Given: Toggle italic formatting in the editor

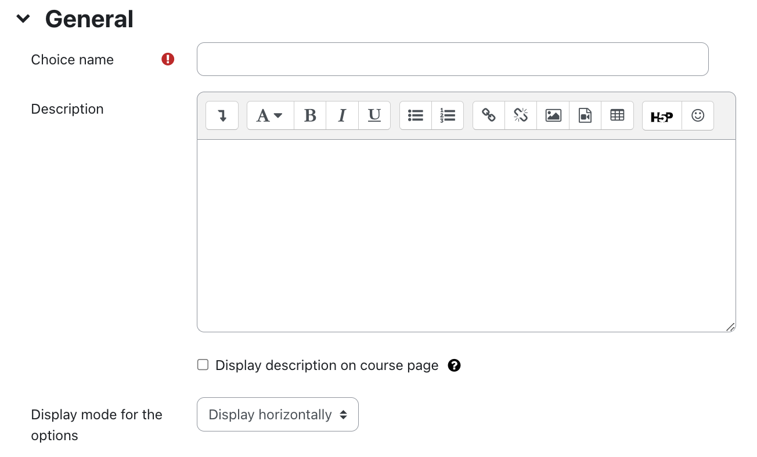Looking at the screenshot, I should pos(342,115).
